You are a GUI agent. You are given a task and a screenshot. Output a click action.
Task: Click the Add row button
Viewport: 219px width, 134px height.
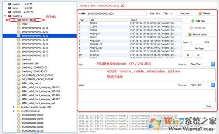click(199, 21)
